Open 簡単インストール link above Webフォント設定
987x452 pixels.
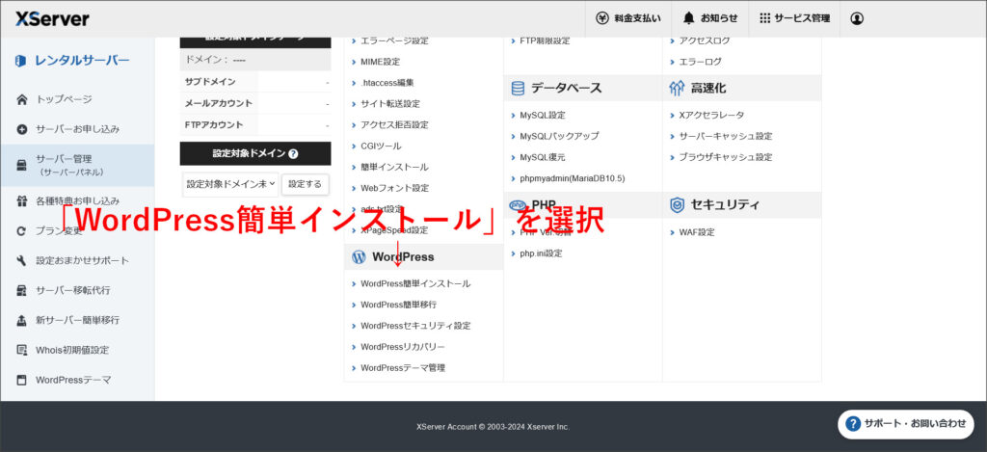point(394,167)
